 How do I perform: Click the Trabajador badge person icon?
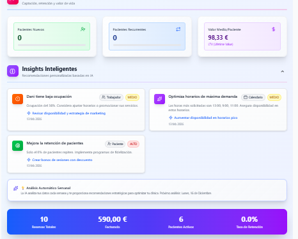(x=104, y=97)
